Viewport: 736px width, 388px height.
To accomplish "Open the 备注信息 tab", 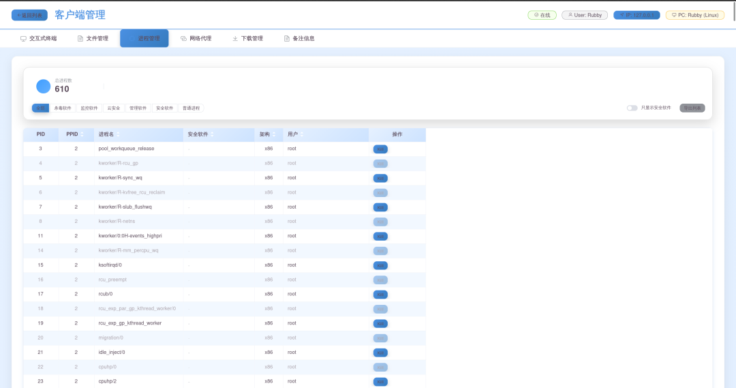I will click(299, 38).
